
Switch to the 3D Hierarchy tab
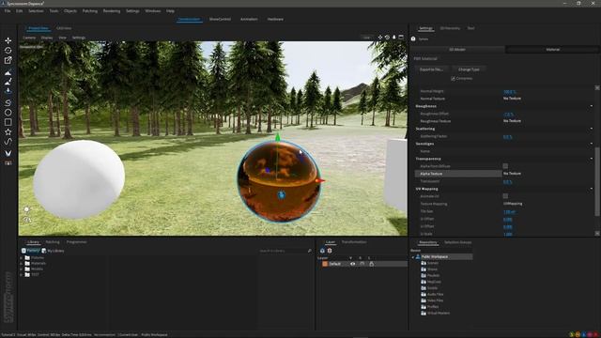tap(450, 28)
